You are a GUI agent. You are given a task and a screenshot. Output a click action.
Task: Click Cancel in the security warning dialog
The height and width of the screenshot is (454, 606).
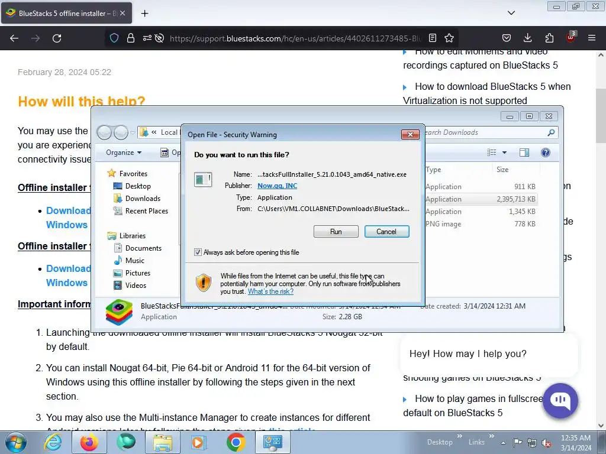[x=386, y=231]
